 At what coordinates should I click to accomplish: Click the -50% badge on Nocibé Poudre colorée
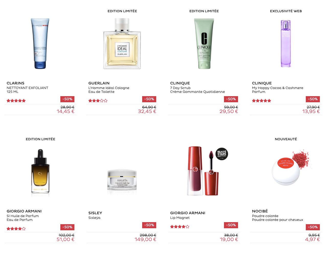313,227
